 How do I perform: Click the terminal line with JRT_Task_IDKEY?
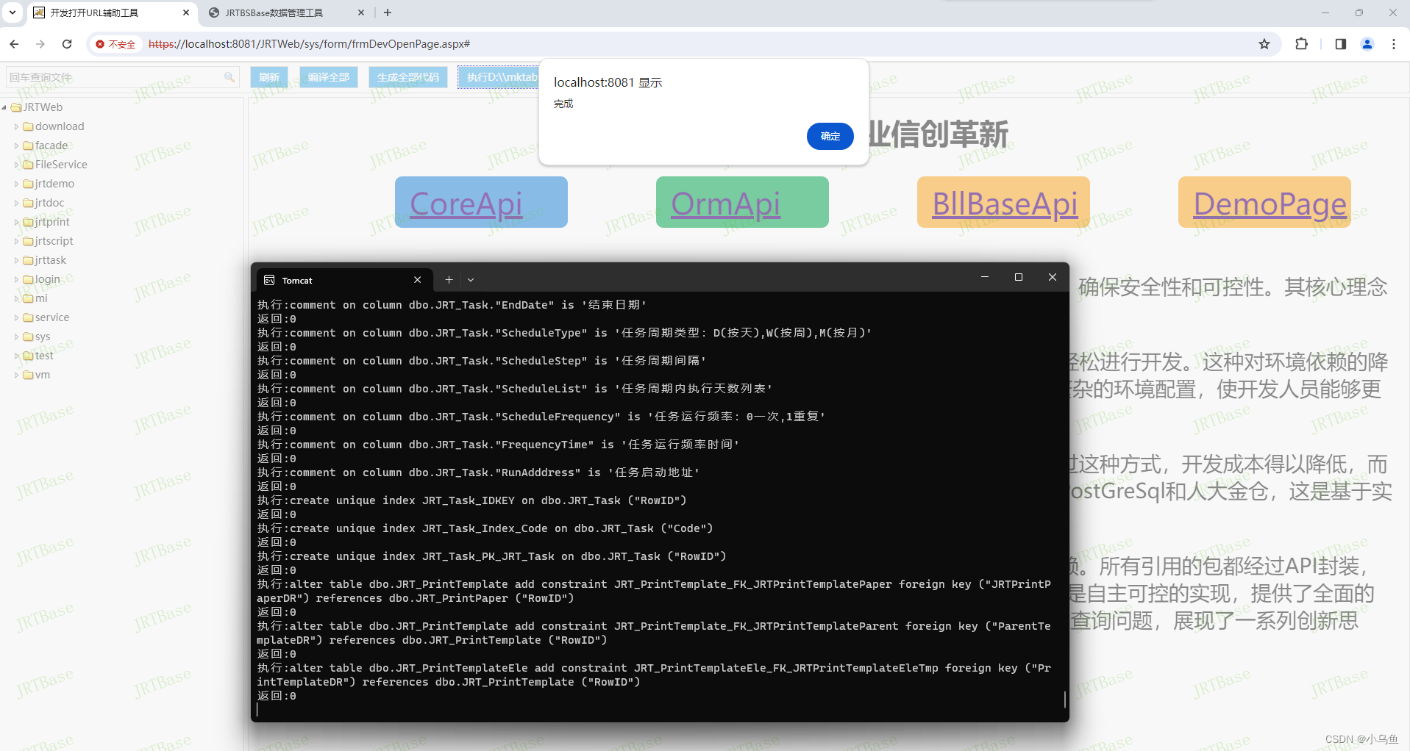471,500
